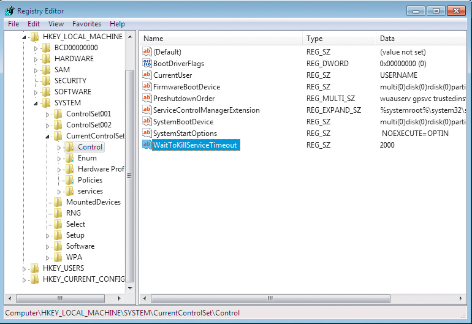
Task: Click the (Default) value icon
Action: click(x=147, y=52)
